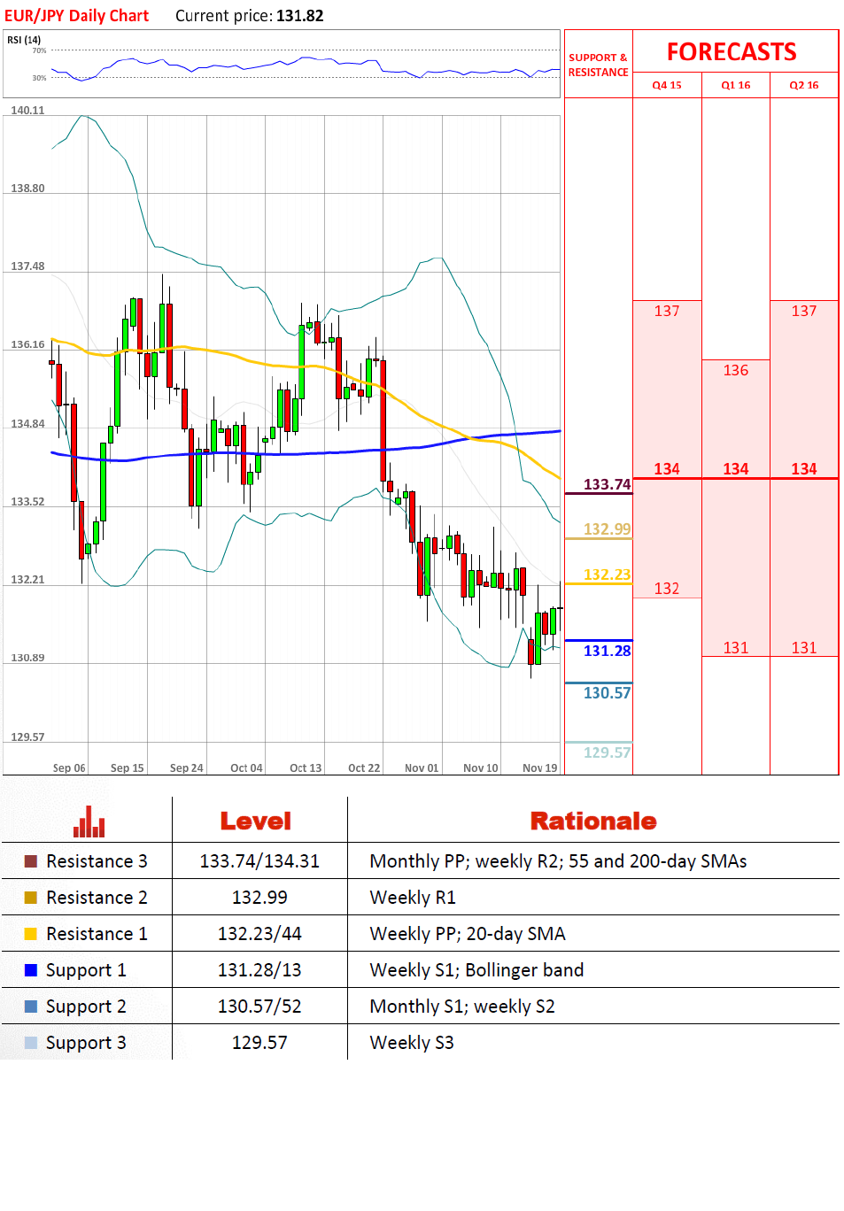Click the 133.74/134.31 level cell
The height and width of the screenshot is (1211, 844).
[x=259, y=861]
